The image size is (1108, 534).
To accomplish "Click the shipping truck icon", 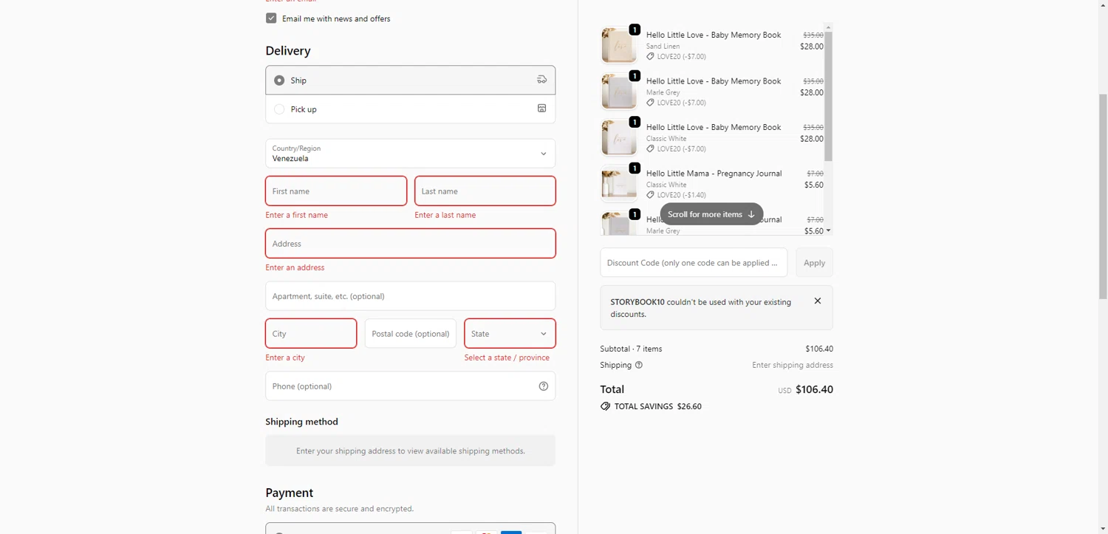I will (541, 80).
